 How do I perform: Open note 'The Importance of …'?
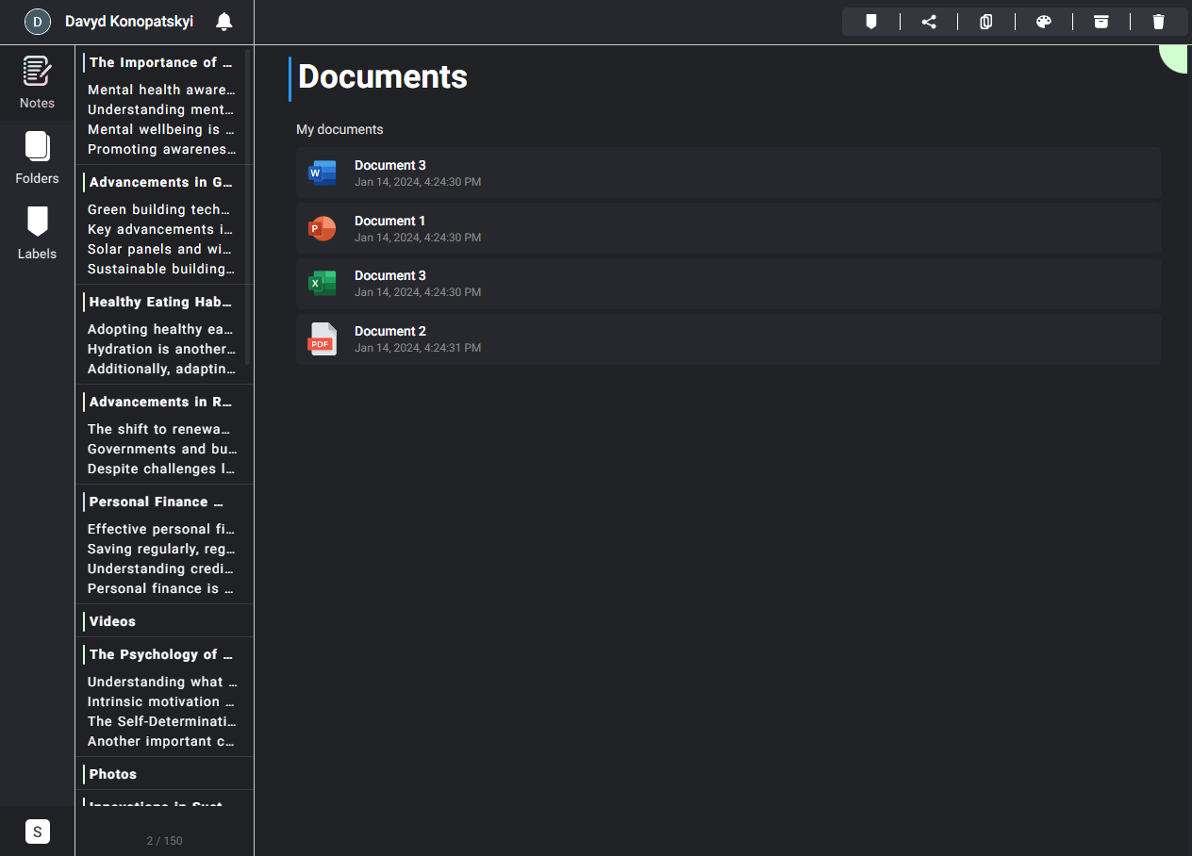pos(160,62)
